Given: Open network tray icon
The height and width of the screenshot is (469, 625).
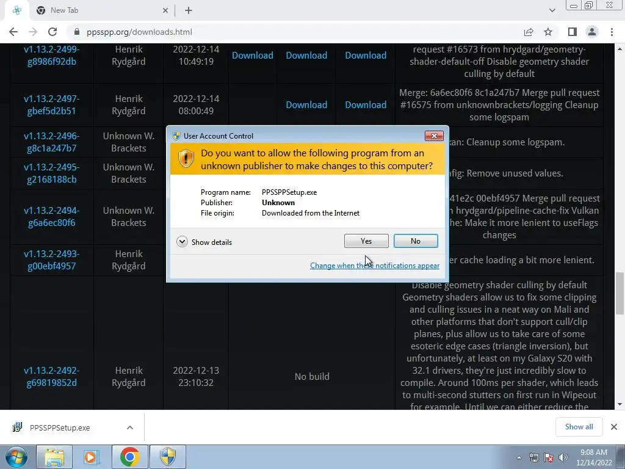Looking at the screenshot, I should 533,457.
